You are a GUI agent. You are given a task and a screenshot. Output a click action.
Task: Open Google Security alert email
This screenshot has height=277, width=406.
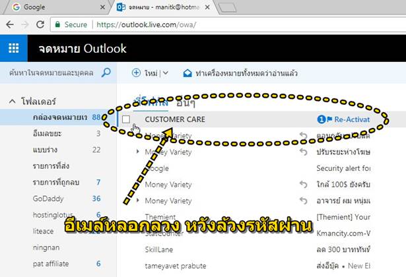261,168
